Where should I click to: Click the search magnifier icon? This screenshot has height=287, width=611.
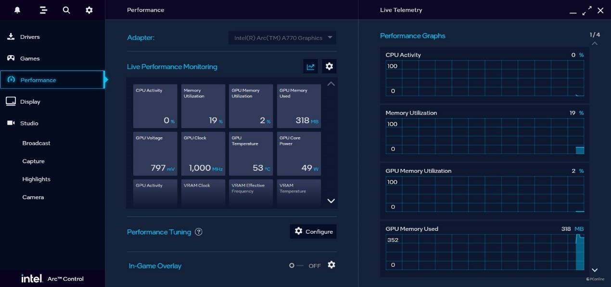[x=66, y=10]
